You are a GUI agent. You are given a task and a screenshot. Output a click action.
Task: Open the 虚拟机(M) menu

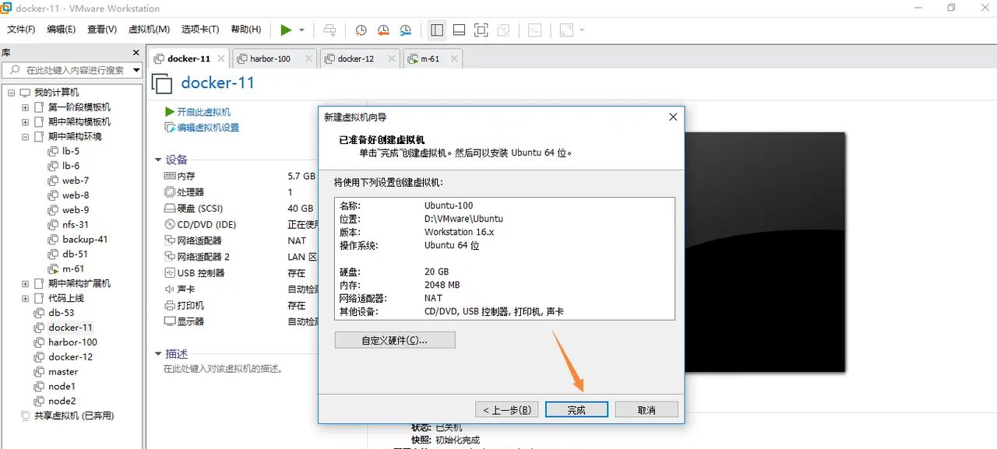[148, 29]
